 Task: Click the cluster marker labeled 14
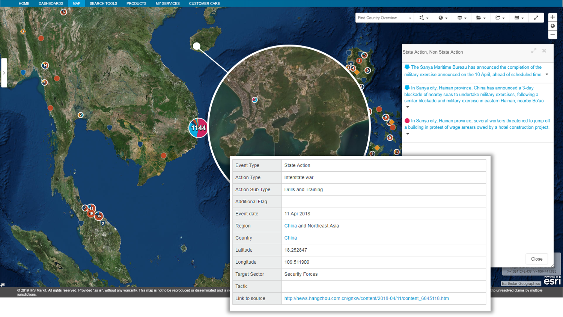click(45, 65)
